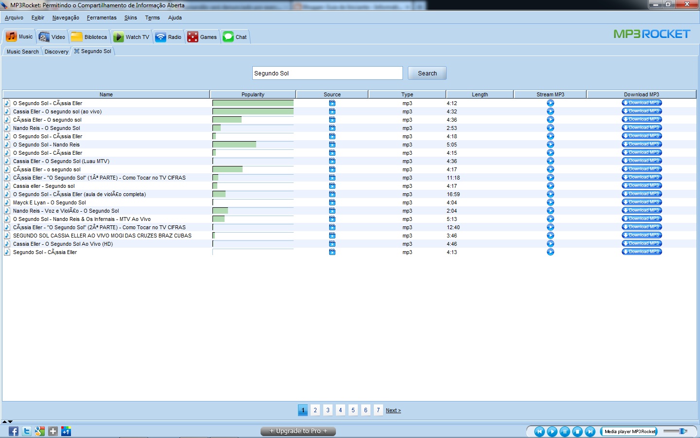Screen dimensions: 700x438
Task: Click Upgrade to Pro button
Action: point(298,431)
